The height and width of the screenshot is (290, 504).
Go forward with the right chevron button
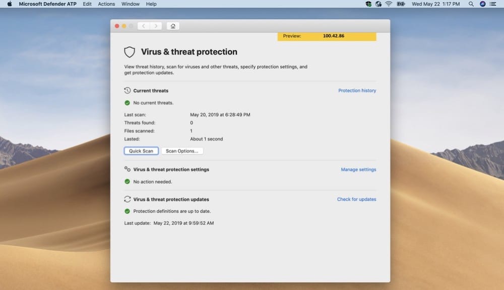point(156,26)
